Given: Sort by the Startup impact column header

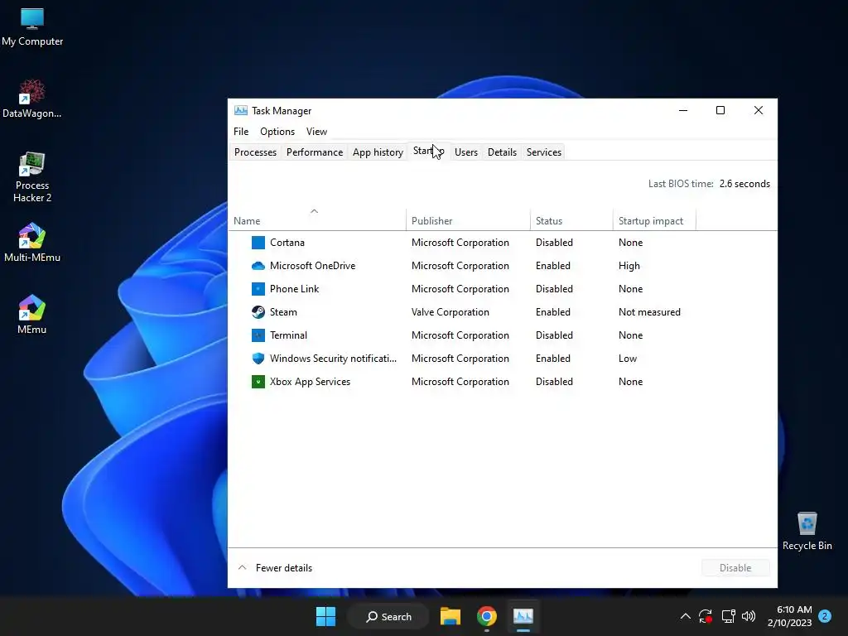Looking at the screenshot, I should click(654, 220).
